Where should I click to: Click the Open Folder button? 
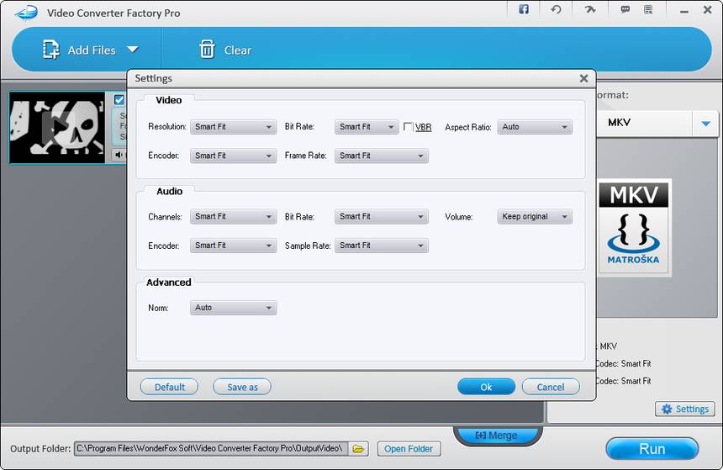409,449
